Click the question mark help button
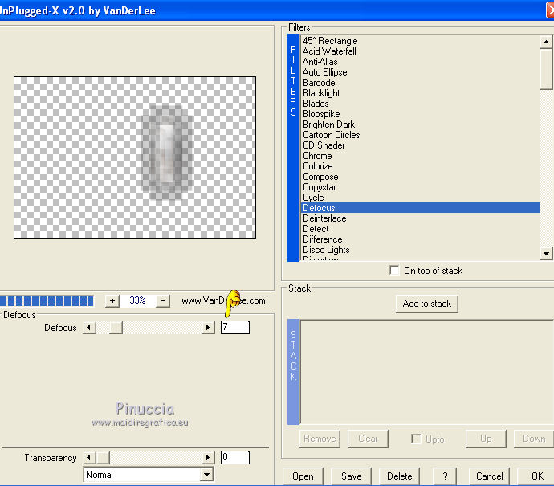Viewport: 554px width, 486px height. 445,476
